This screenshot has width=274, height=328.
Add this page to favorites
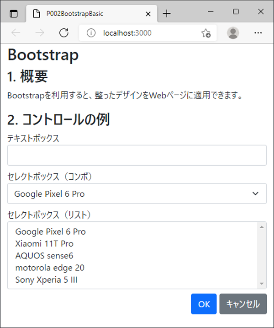coord(205,33)
